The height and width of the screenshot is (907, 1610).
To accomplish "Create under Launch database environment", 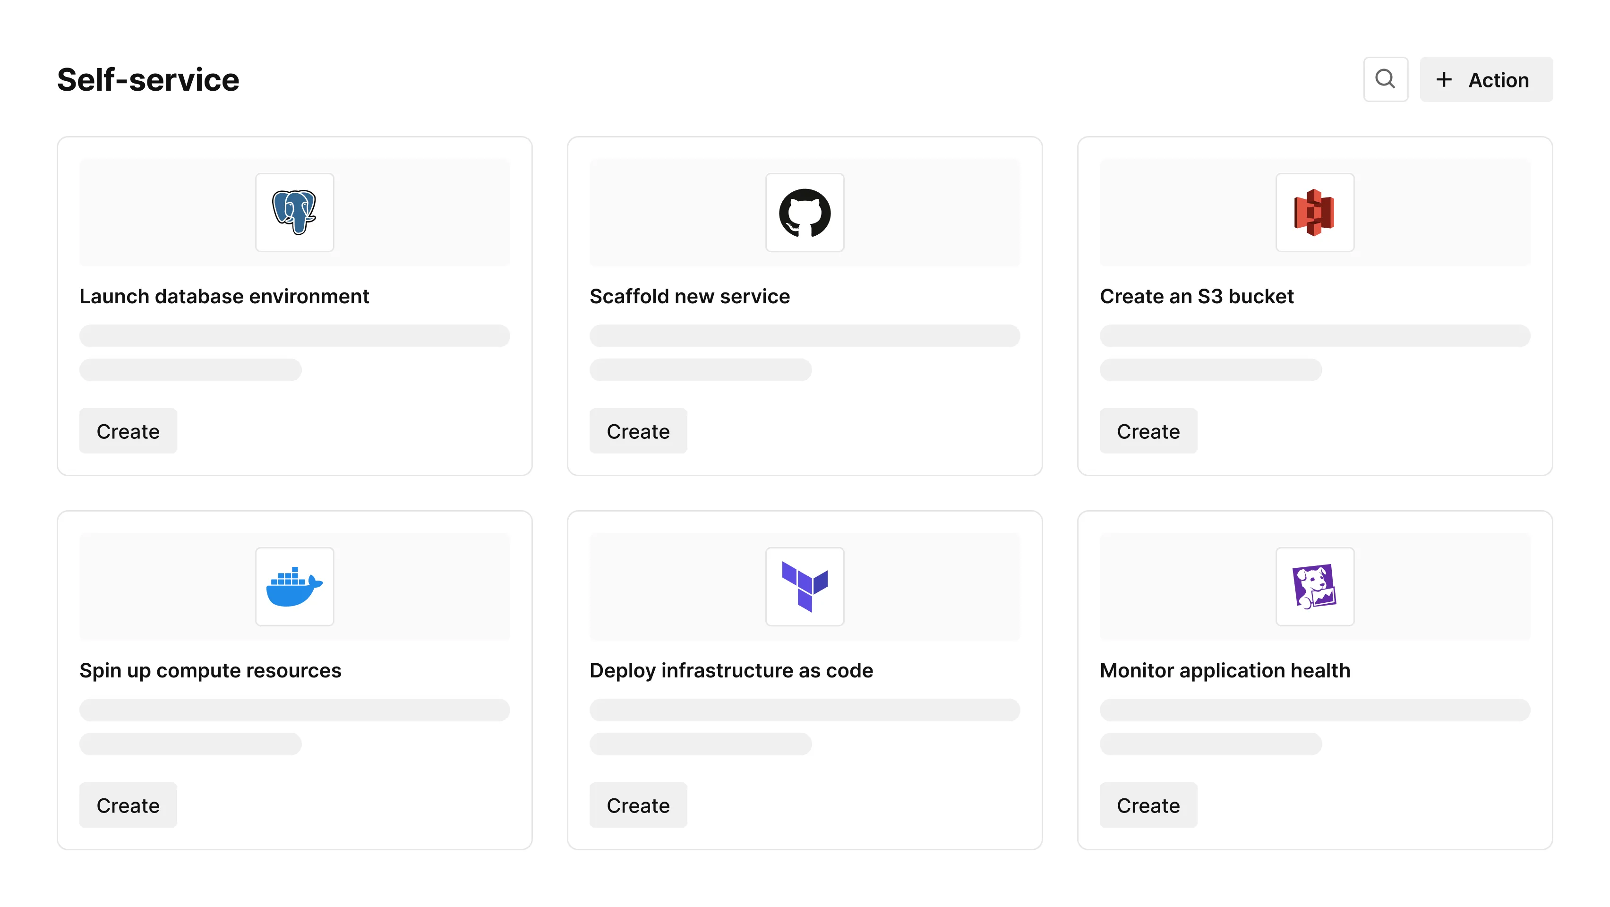I will pos(128,431).
